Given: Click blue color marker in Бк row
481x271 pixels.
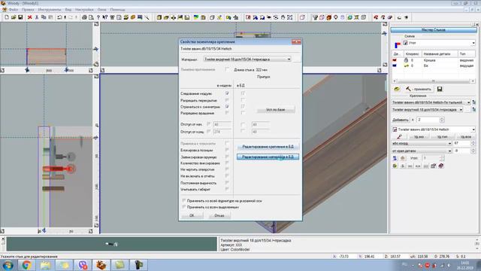Looking at the screenshot, I should 395,65.
